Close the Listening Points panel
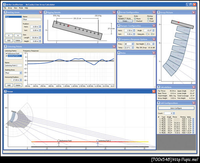 pos(114,46)
